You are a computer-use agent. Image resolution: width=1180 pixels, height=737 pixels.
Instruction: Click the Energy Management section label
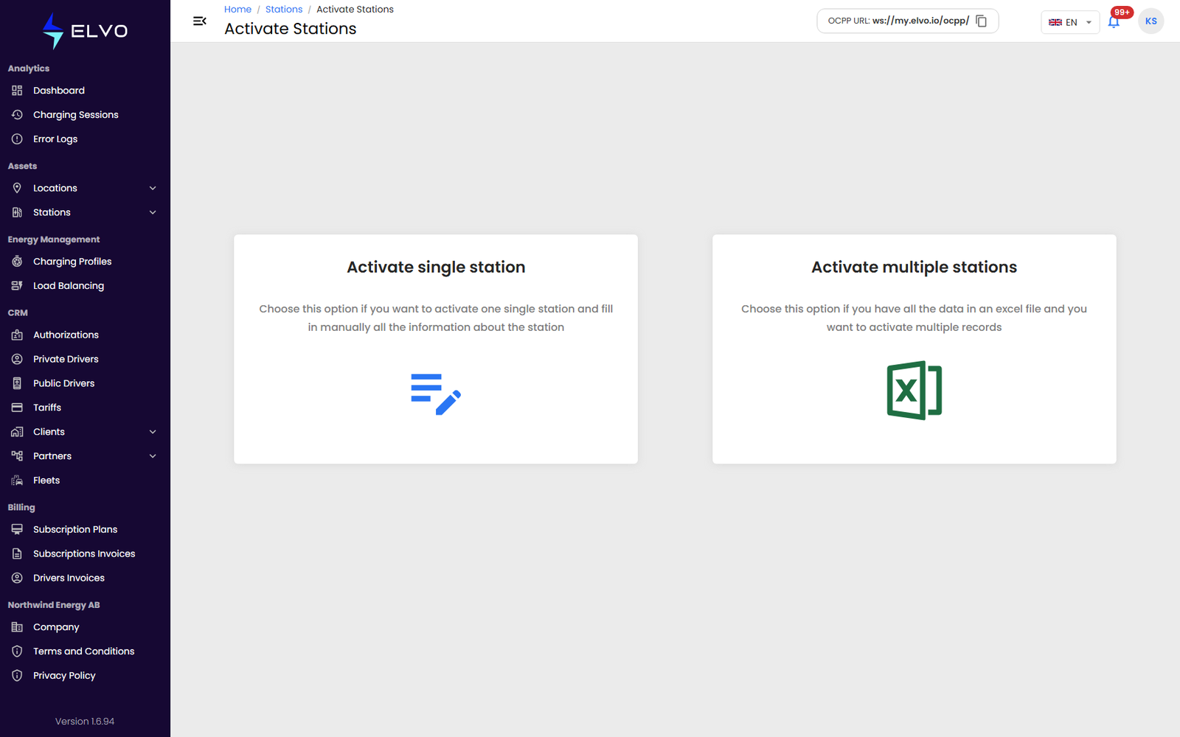[x=54, y=240]
